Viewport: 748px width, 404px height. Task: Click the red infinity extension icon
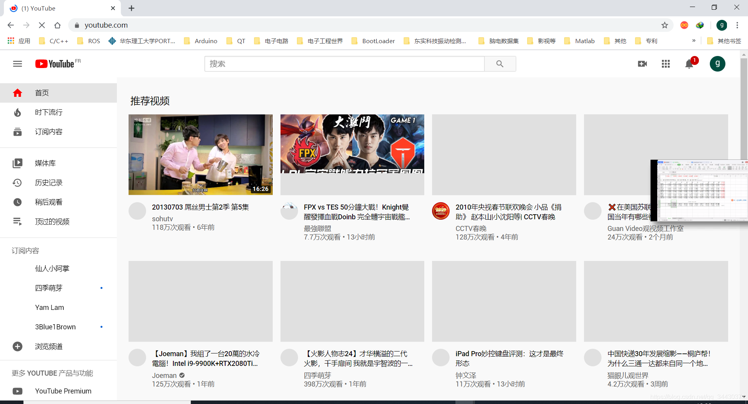tap(684, 25)
